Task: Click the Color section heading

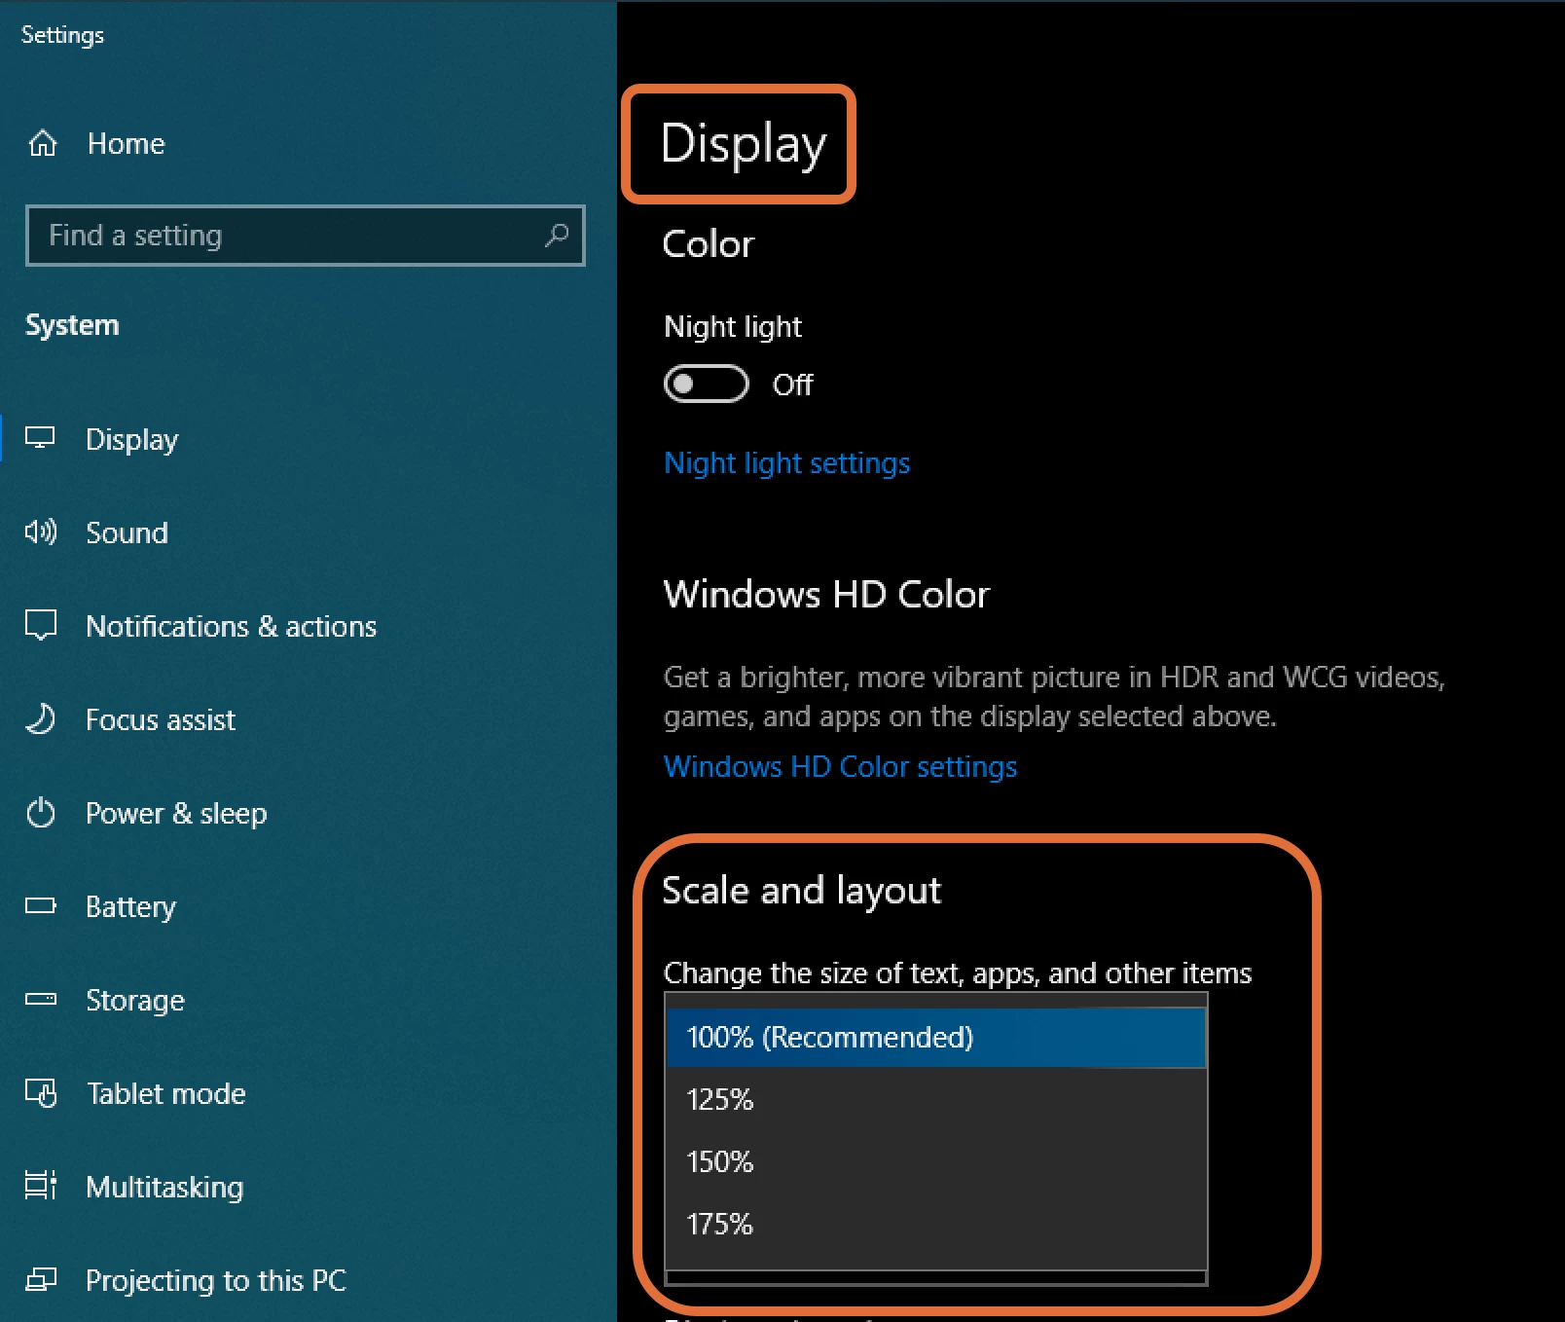Action: (x=709, y=243)
